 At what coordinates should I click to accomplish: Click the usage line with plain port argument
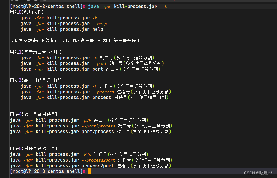pos(91,69)
